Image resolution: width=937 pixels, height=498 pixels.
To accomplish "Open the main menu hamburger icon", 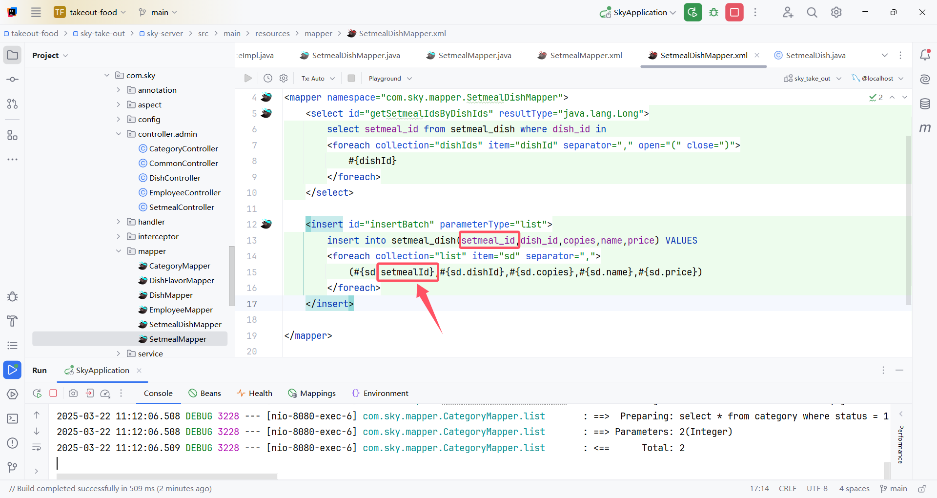I will pyautogui.click(x=36, y=12).
